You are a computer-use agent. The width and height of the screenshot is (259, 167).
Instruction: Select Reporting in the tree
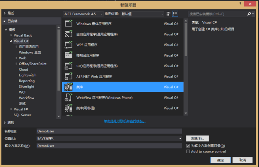27,81
